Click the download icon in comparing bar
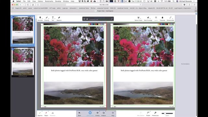Screen dimensions: 208x117 [87, 19]
